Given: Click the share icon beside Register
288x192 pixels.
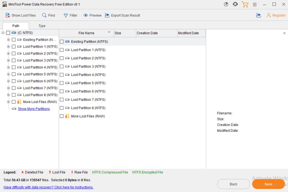Looking at the screenshot, I should (x=259, y=15).
